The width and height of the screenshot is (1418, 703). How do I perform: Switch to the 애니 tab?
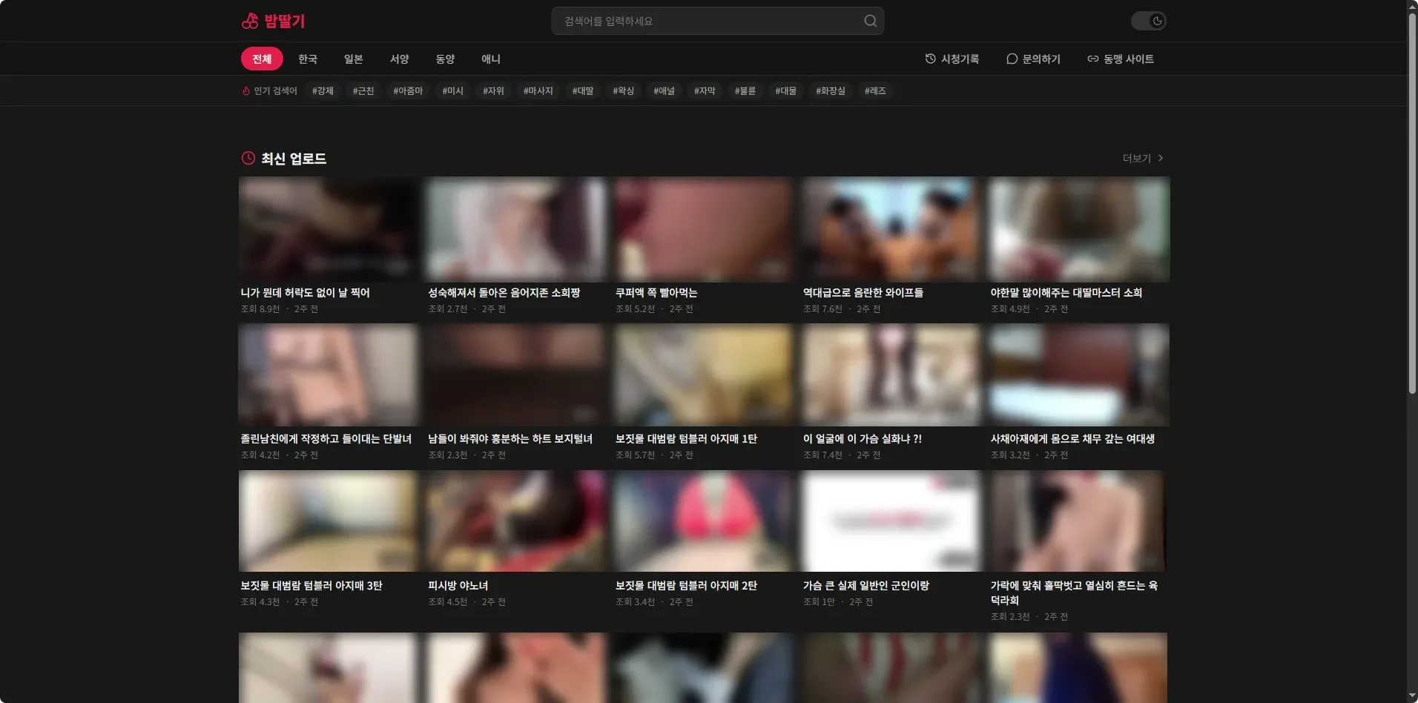[491, 59]
